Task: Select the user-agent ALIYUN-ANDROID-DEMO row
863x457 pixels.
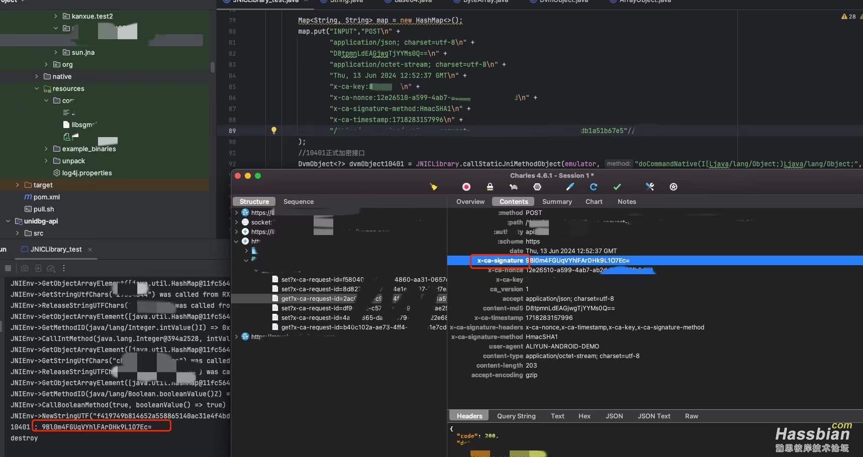Action: (655, 347)
